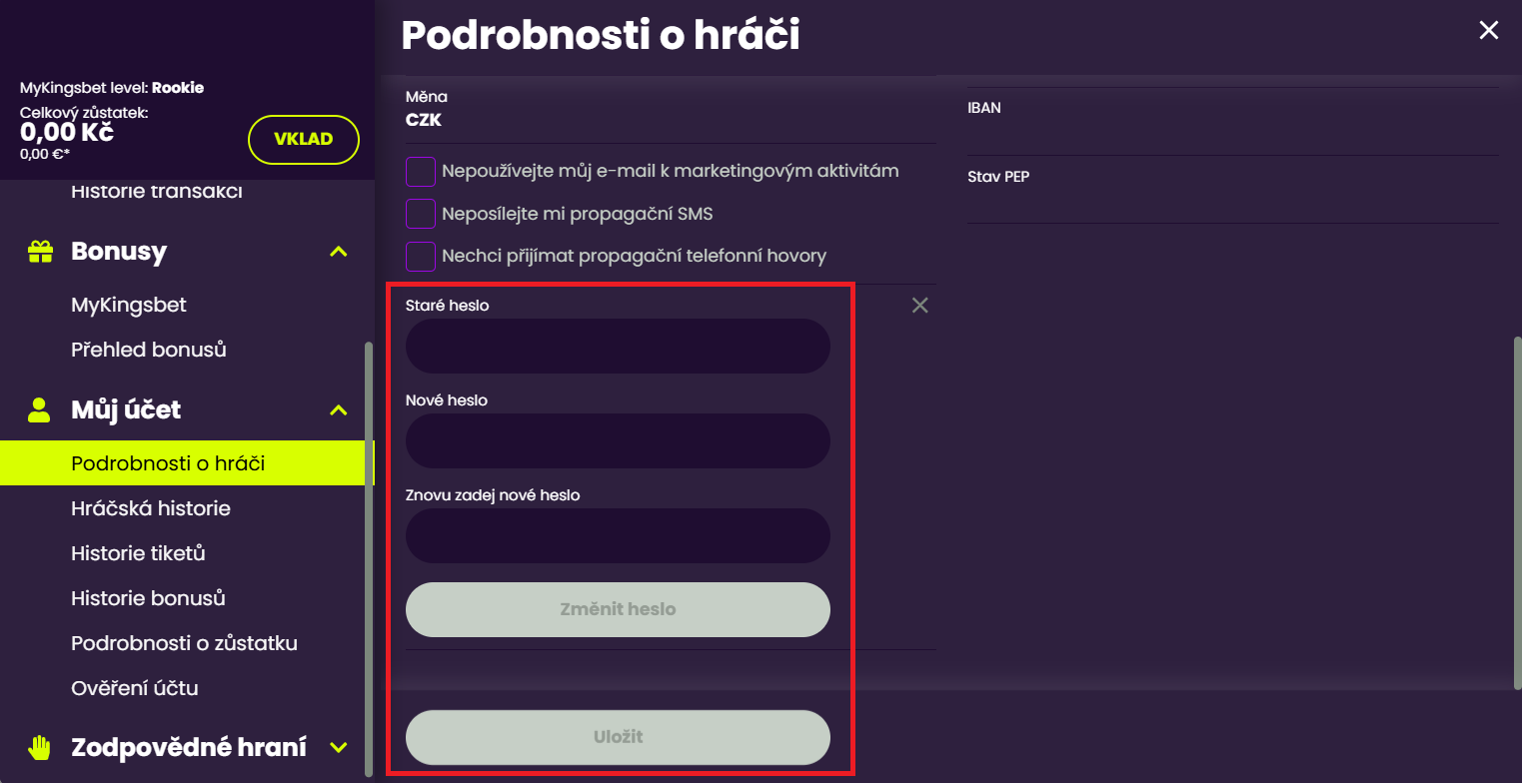Focus the Staré heslo input field
Image resolution: width=1522 pixels, height=783 pixels.
(618, 347)
